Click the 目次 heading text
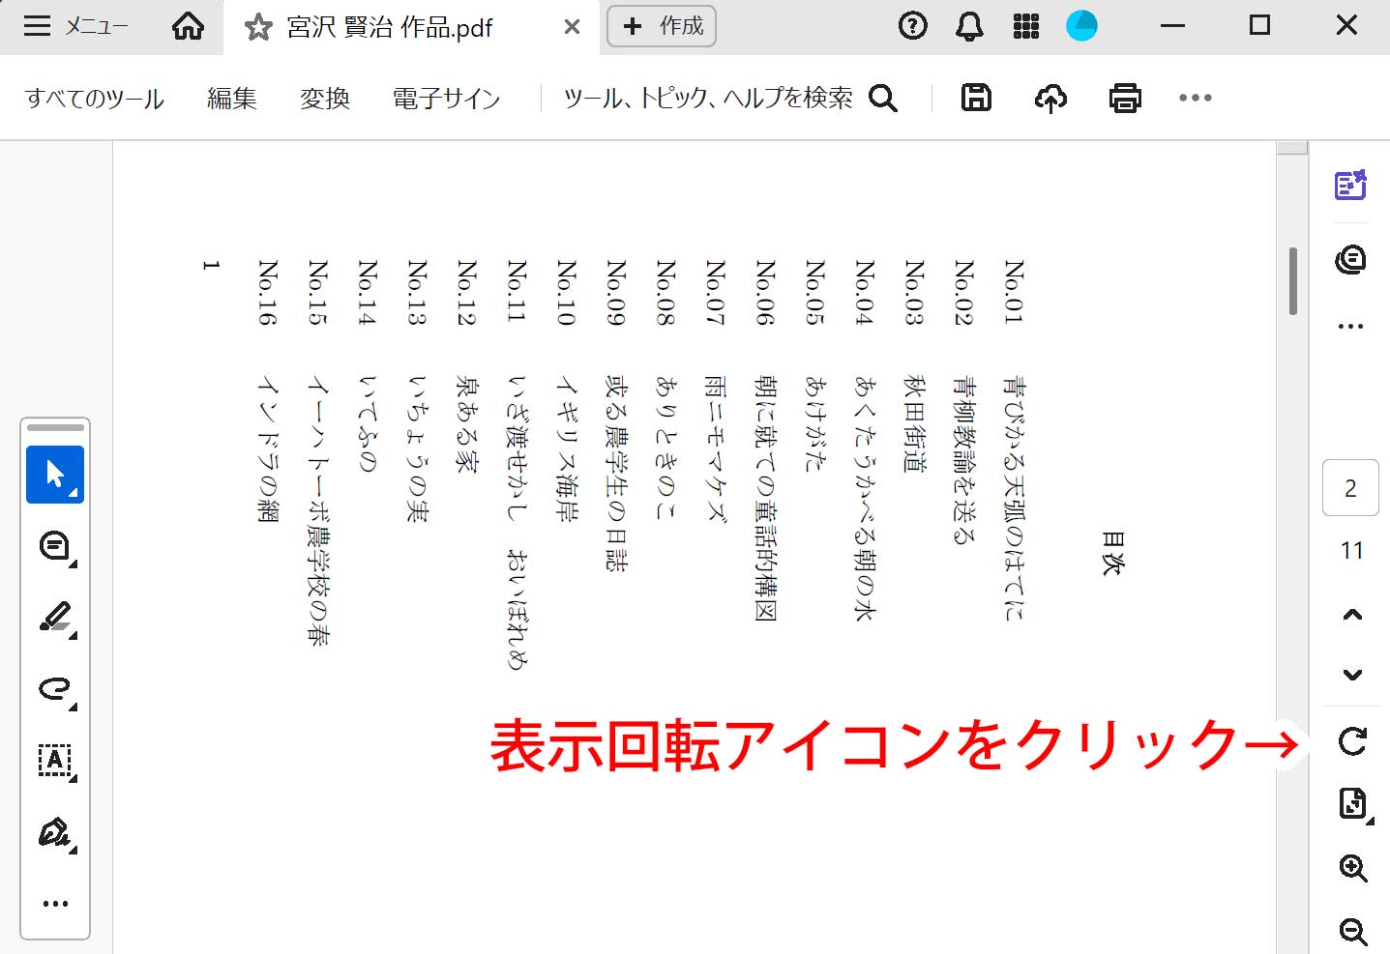 click(x=1112, y=553)
